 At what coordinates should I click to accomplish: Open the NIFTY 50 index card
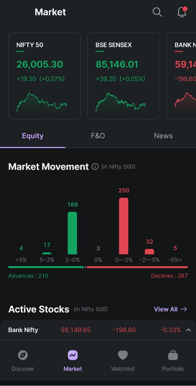click(45, 76)
